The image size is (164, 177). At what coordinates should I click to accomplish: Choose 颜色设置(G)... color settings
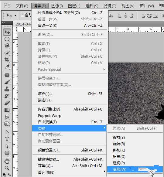(x=69, y=150)
